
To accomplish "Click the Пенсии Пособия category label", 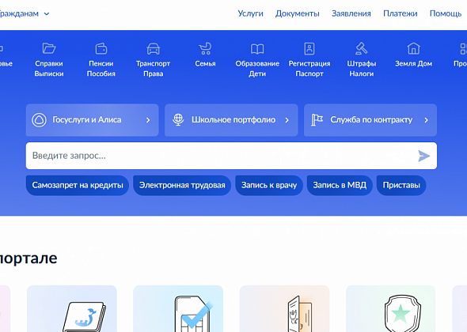I will point(101,69).
